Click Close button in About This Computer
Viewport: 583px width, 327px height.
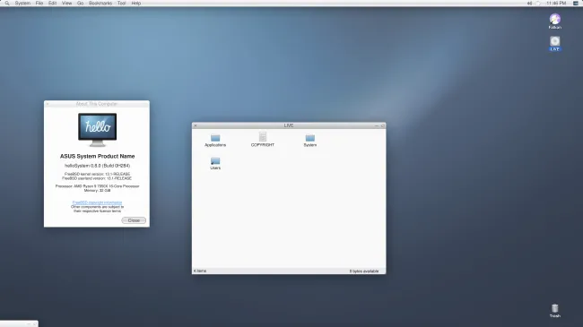(134, 220)
